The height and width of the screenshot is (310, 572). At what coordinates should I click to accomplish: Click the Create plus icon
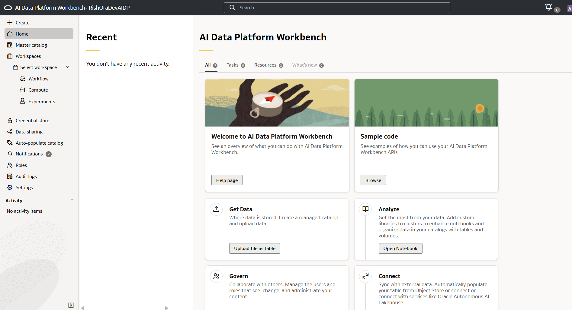click(x=10, y=23)
